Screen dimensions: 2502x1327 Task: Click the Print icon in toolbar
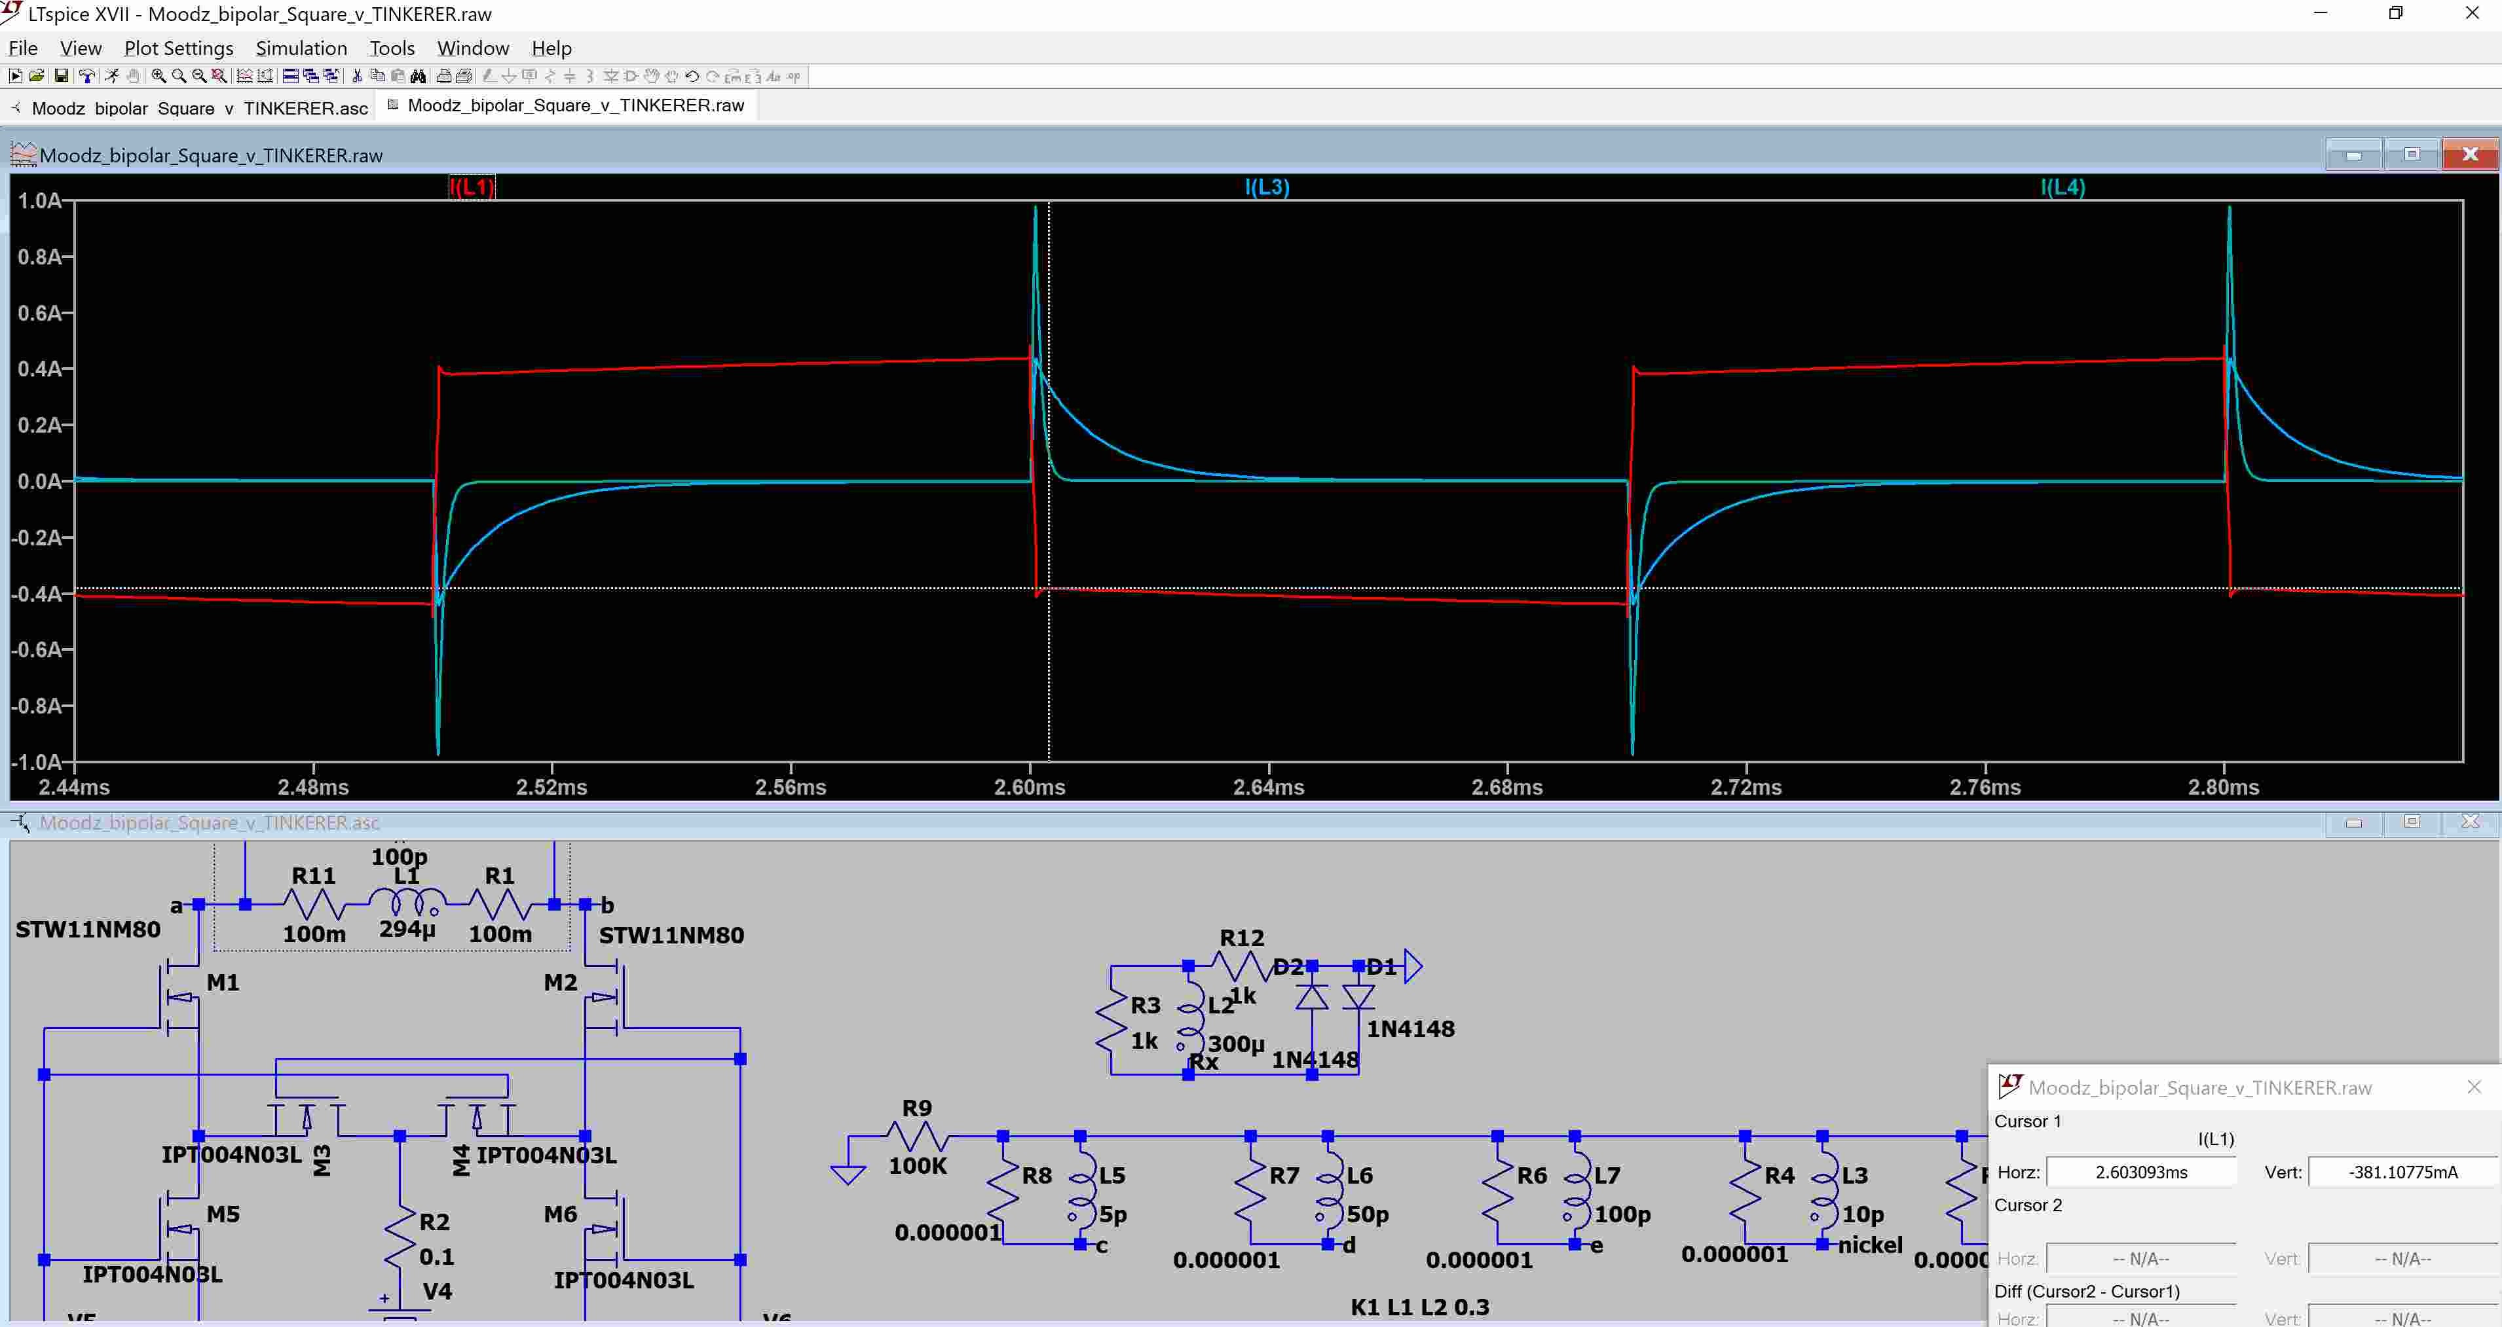point(444,77)
